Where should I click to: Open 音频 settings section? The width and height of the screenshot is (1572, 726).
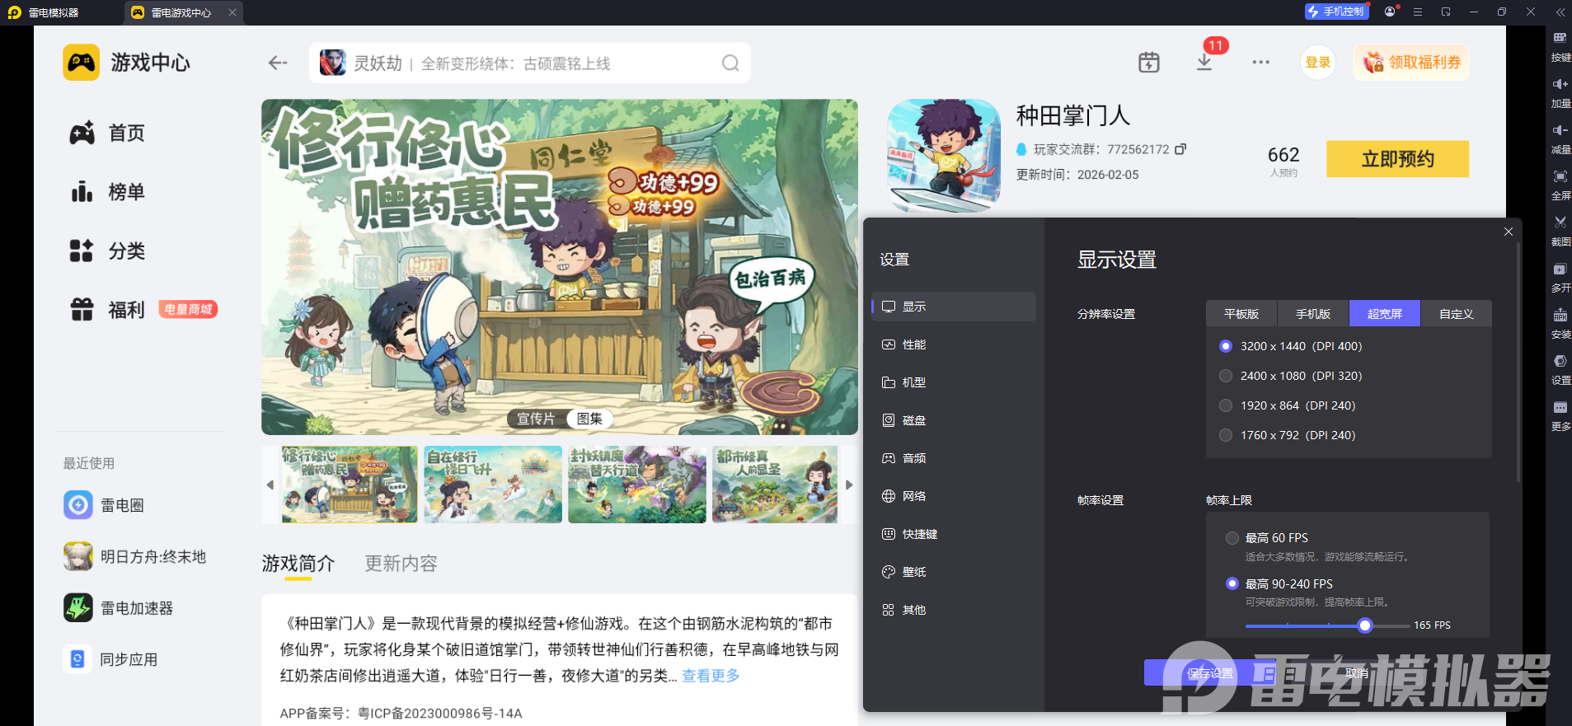tap(954, 458)
